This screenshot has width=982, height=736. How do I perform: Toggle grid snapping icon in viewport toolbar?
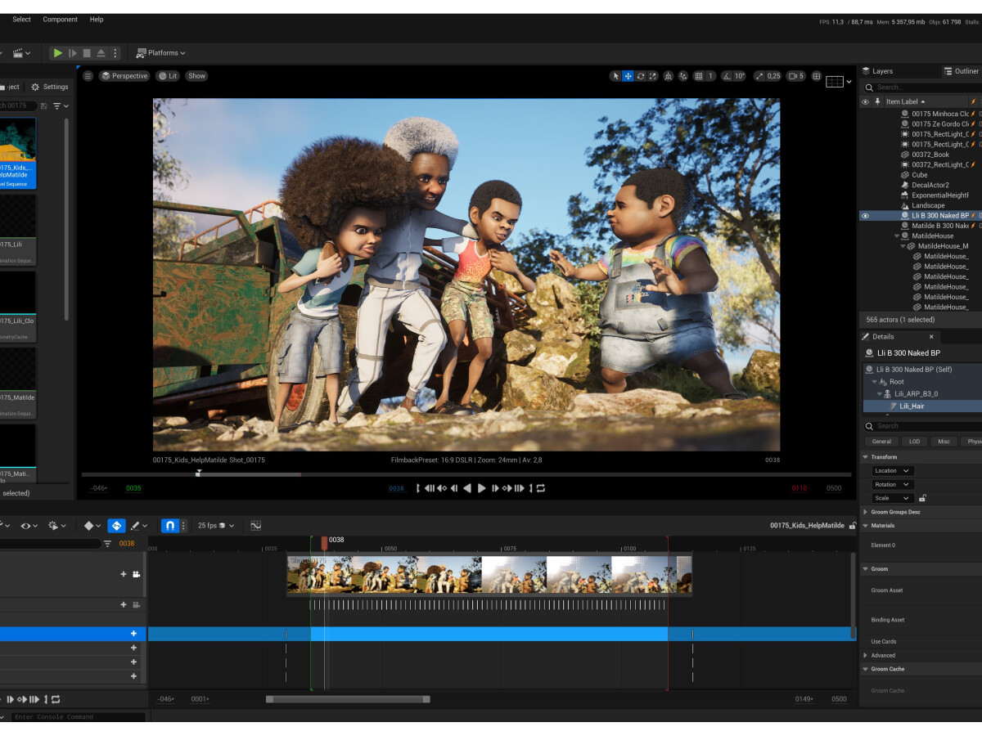click(698, 76)
